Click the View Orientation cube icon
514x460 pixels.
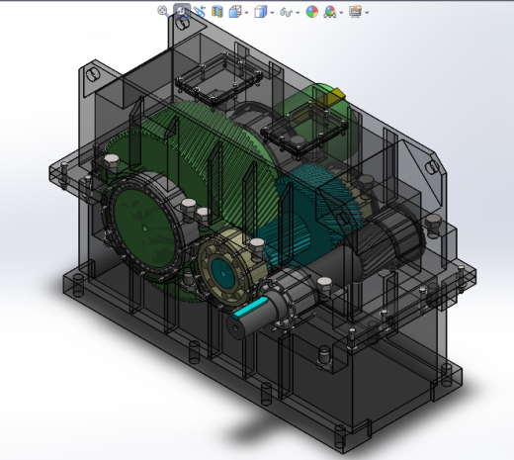pos(235,12)
